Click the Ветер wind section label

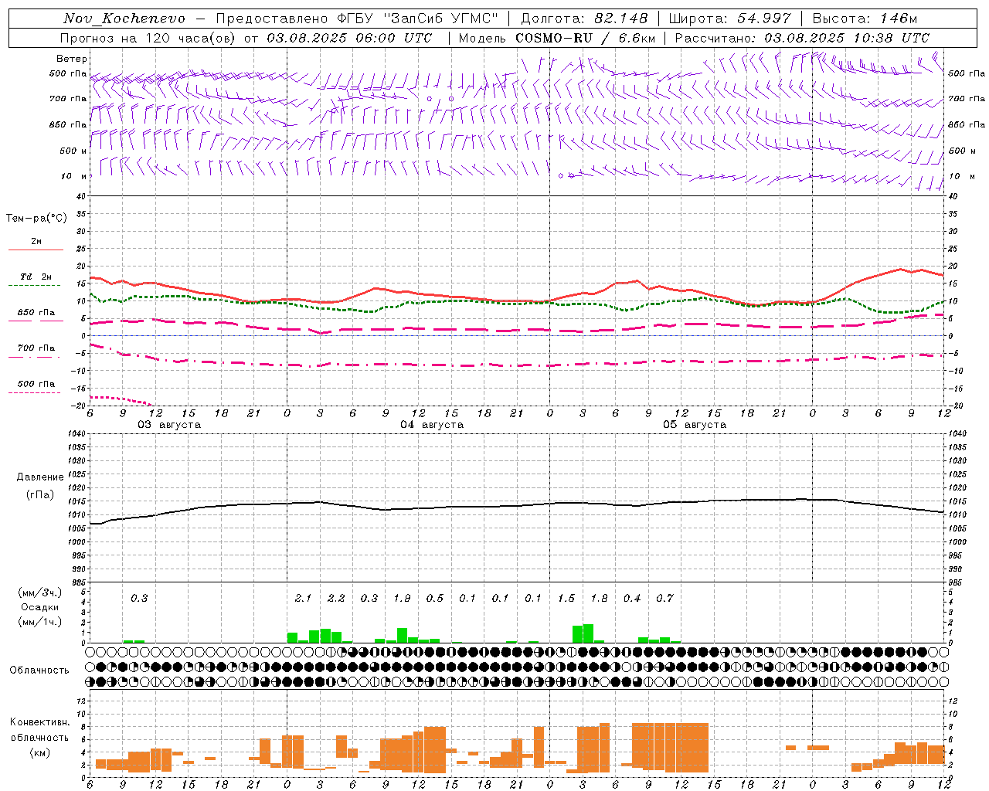(x=72, y=59)
